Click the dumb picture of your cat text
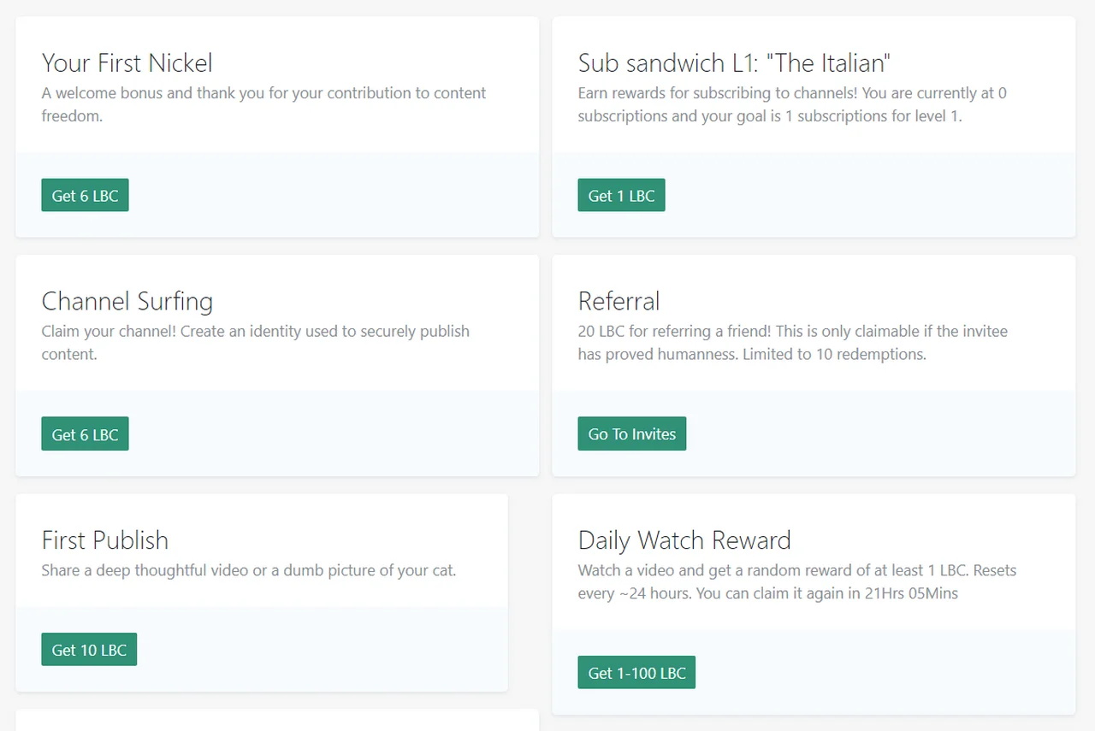Screen dimensions: 1095x731 coord(248,570)
